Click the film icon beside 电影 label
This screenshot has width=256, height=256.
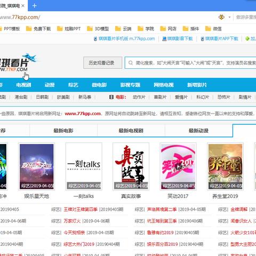tap(111, 97)
